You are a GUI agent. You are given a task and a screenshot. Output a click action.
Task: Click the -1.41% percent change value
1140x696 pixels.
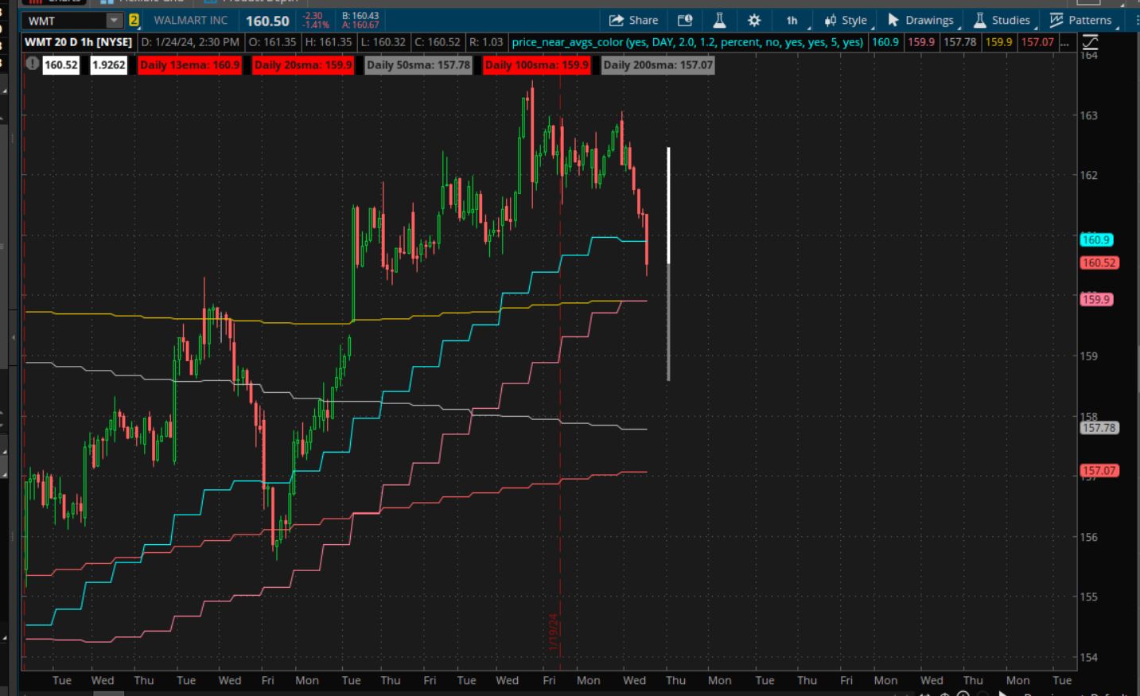tap(316, 25)
